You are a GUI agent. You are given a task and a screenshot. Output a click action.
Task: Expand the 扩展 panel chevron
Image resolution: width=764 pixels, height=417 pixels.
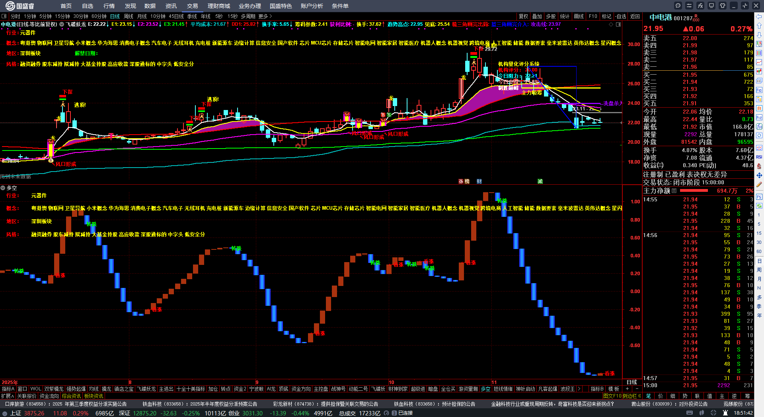[8, 396]
